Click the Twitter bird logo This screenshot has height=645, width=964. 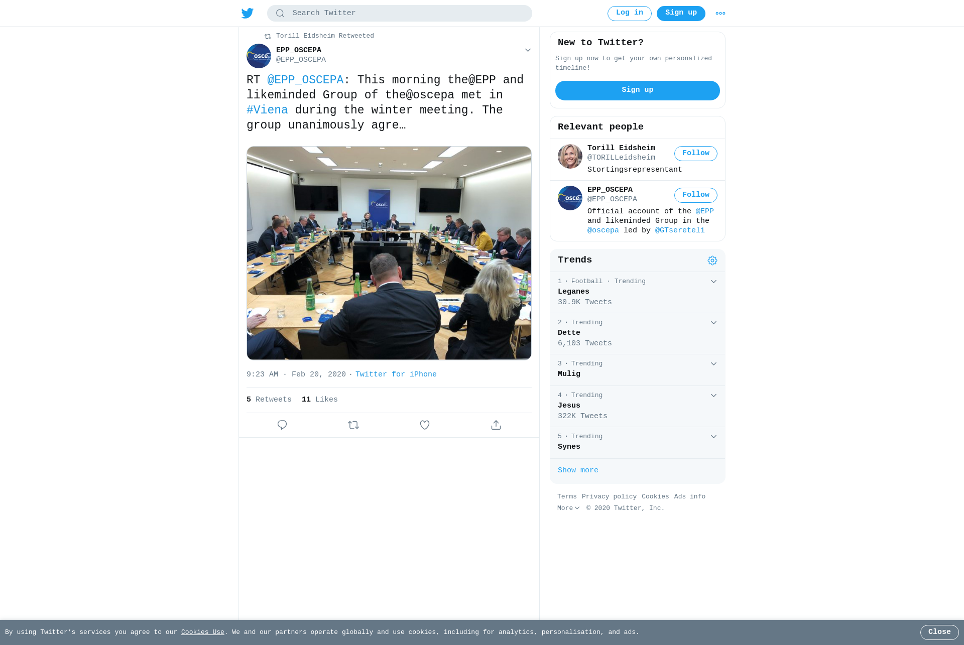pyautogui.click(x=248, y=13)
